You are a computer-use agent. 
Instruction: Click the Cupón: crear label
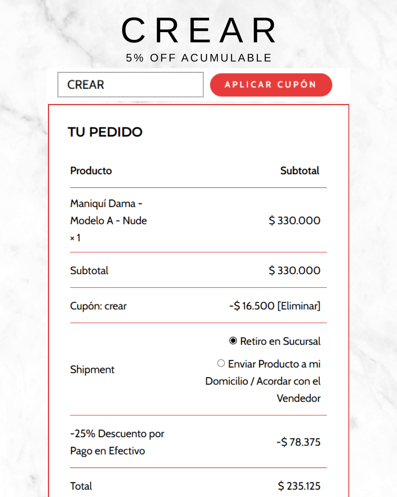[98, 306]
